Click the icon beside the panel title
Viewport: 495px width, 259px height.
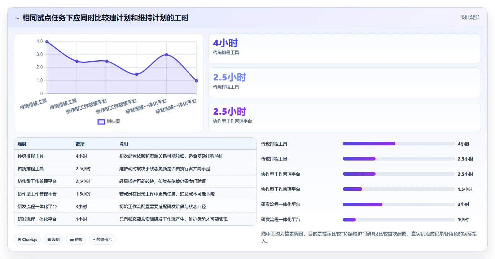pyautogui.click(x=17, y=18)
